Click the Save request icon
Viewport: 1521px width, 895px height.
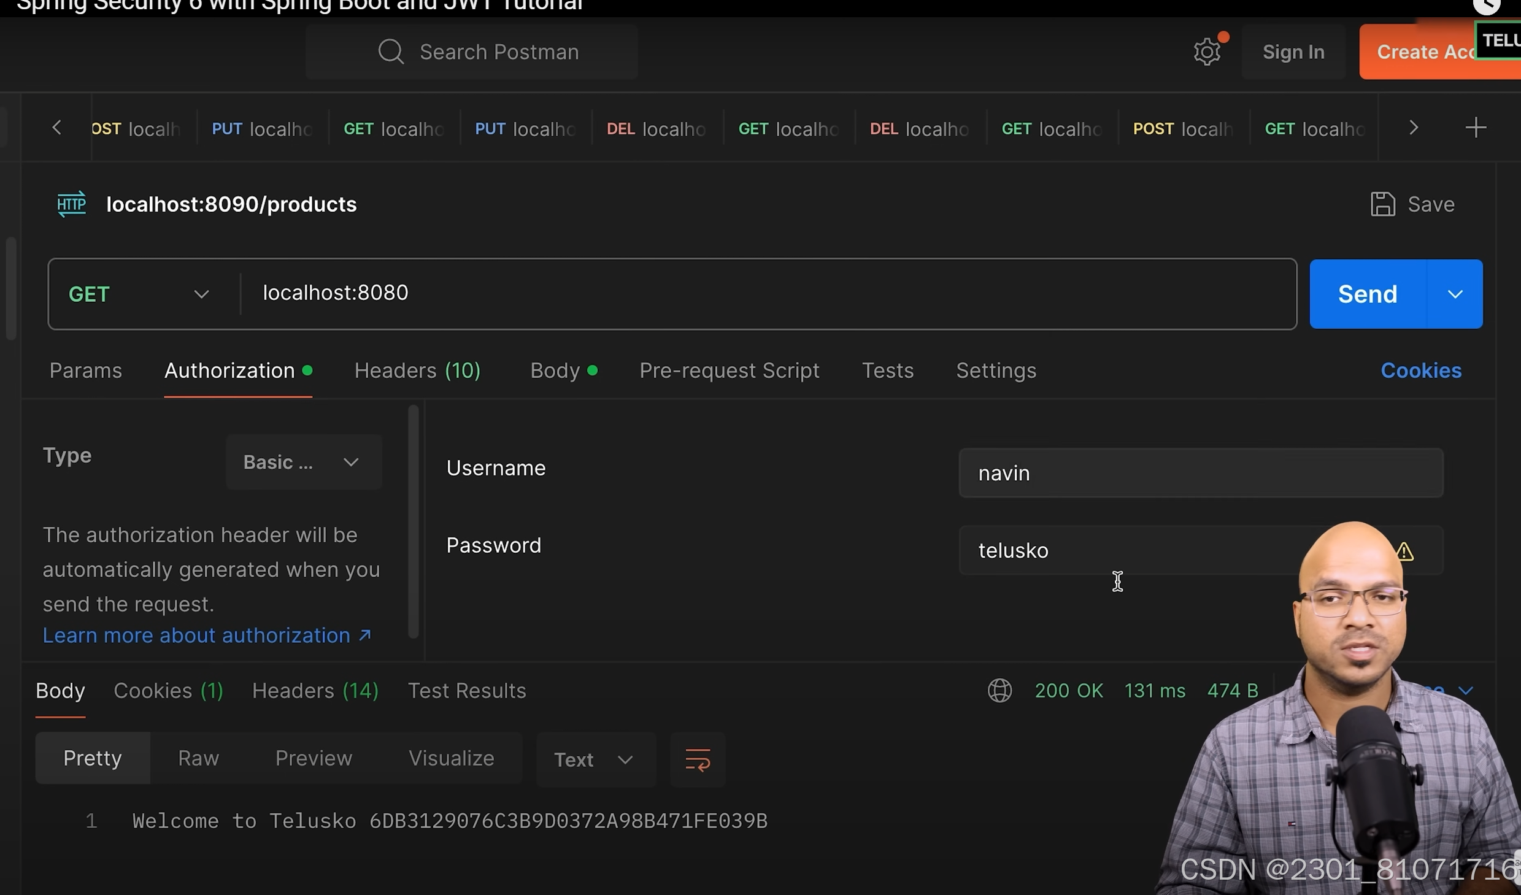pos(1382,204)
